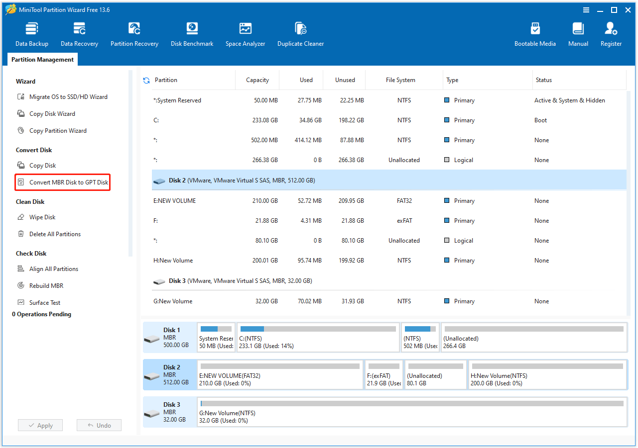Click the Disk 2 drive icon in list header row
638x448 pixels.
coord(159,181)
